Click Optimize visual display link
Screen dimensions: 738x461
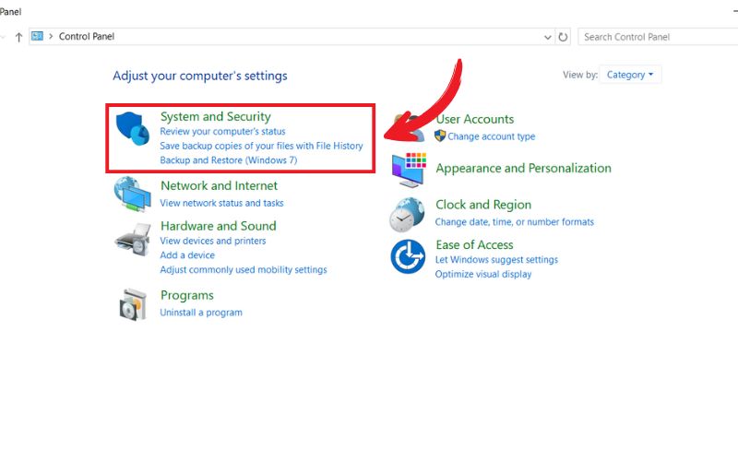tap(483, 274)
